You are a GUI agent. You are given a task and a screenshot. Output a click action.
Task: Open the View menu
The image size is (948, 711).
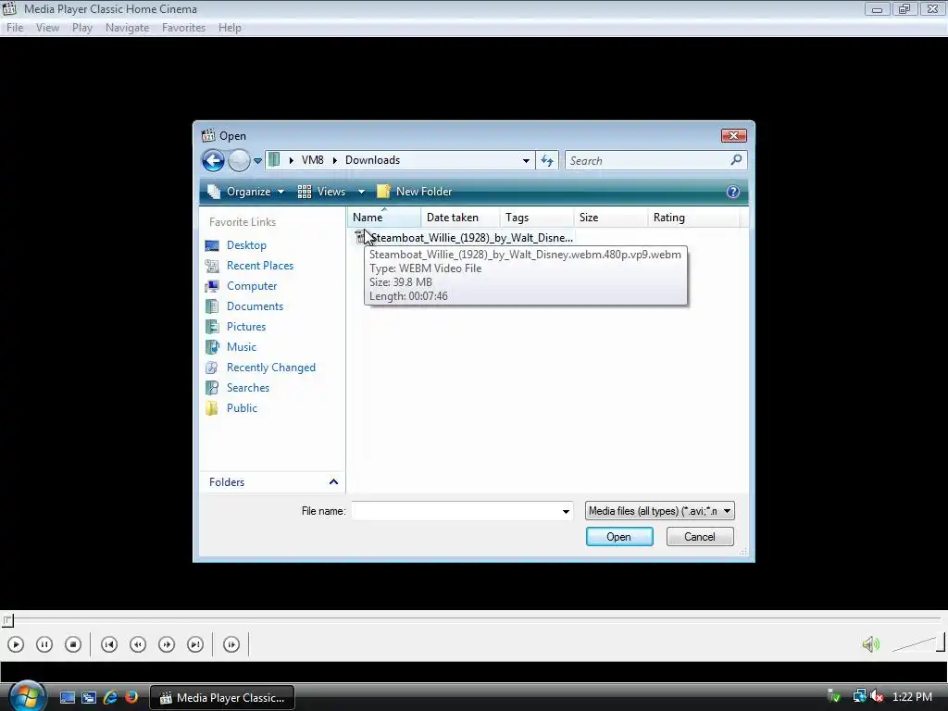click(47, 28)
